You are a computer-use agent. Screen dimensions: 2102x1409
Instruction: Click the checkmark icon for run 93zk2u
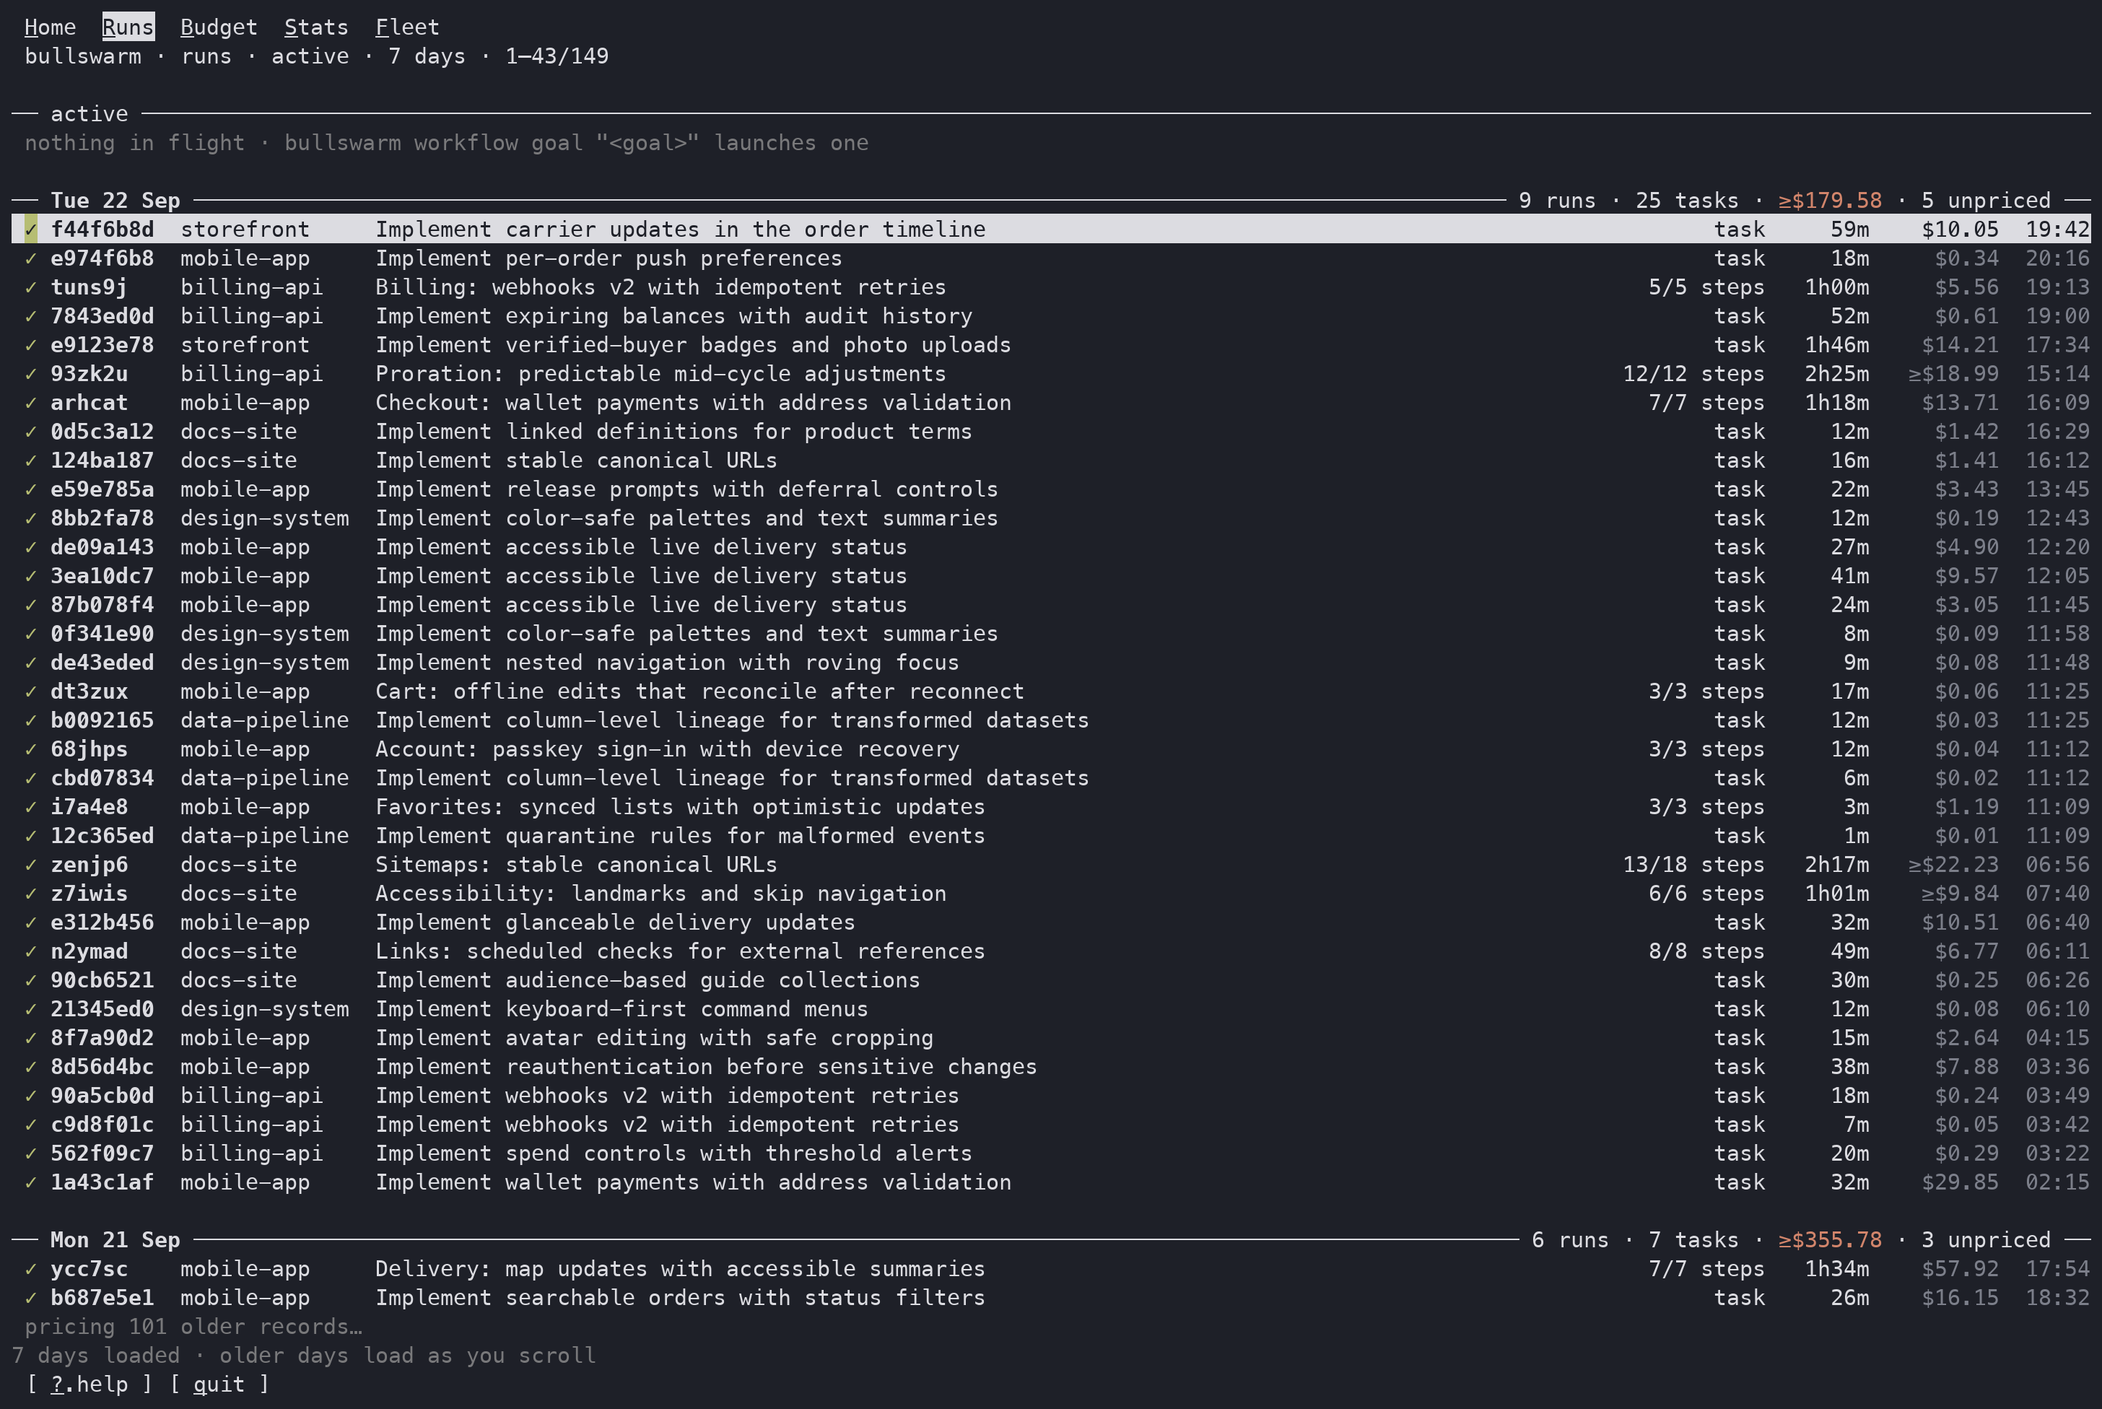click(x=30, y=374)
